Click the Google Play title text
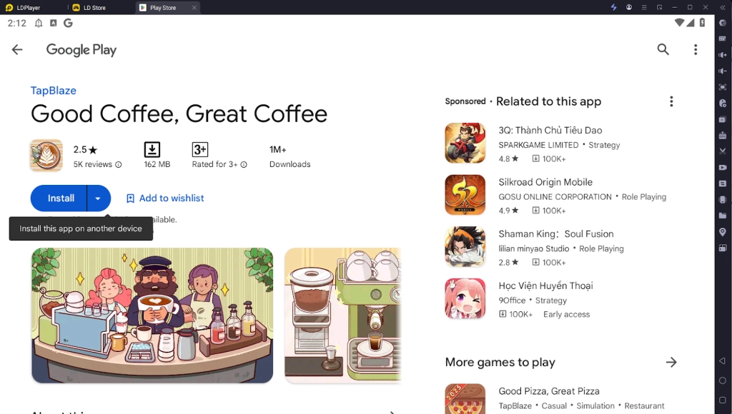The height and width of the screenshot is (414, 732). pyautogui.click(x=81, y=49)
